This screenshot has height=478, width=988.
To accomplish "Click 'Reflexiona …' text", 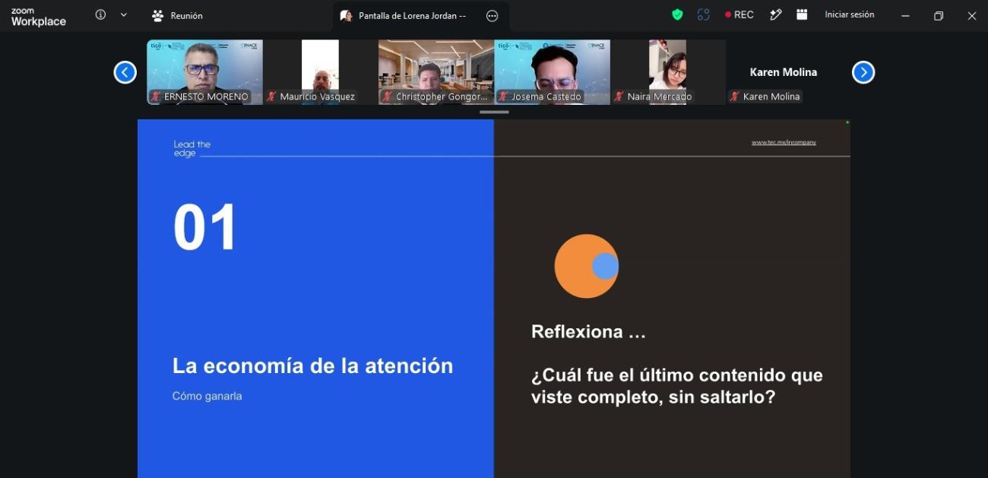I will point(588,332).
